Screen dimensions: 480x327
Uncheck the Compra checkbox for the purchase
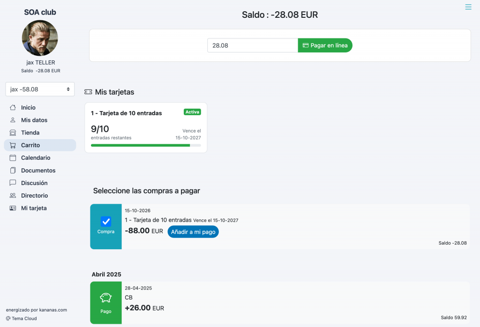[106, 222]
